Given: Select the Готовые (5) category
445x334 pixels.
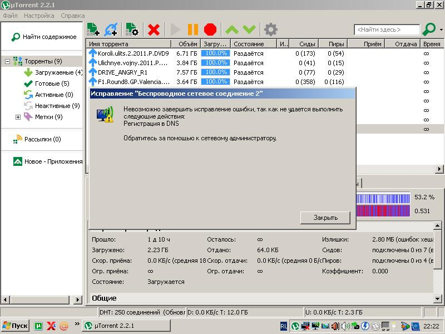Looking at the screenshot, I should (47, 83).
